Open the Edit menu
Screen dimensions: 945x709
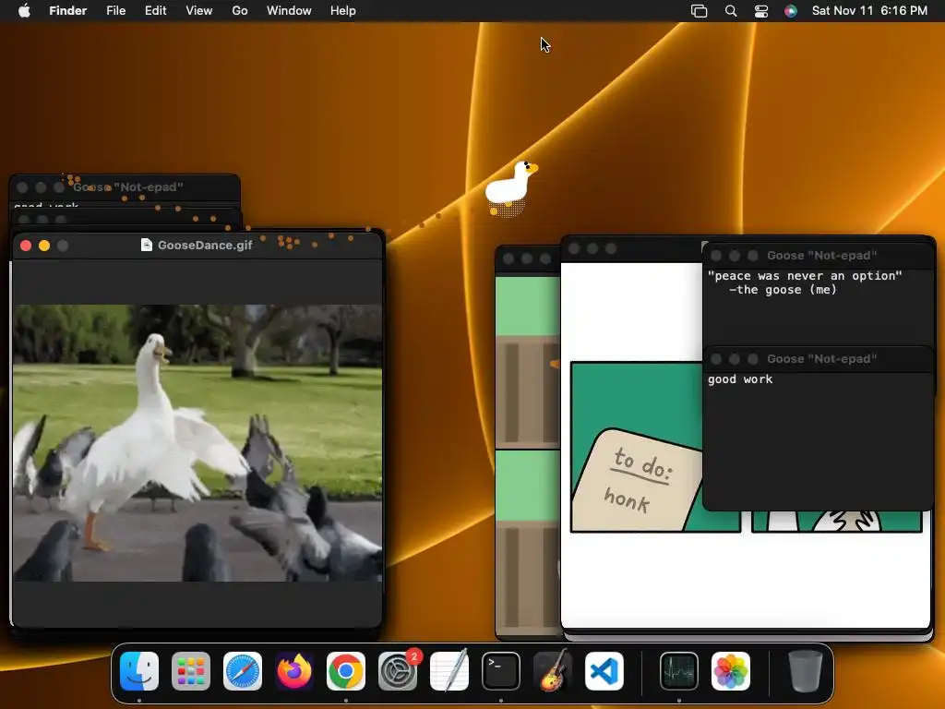[155, 10]
